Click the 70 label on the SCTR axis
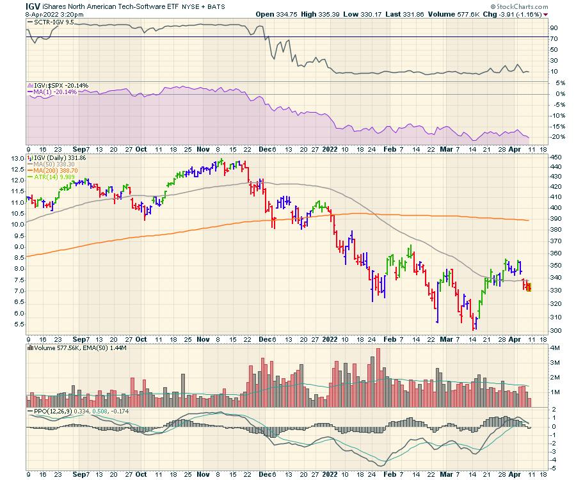The image size is (576, 480). coord(554,39)
